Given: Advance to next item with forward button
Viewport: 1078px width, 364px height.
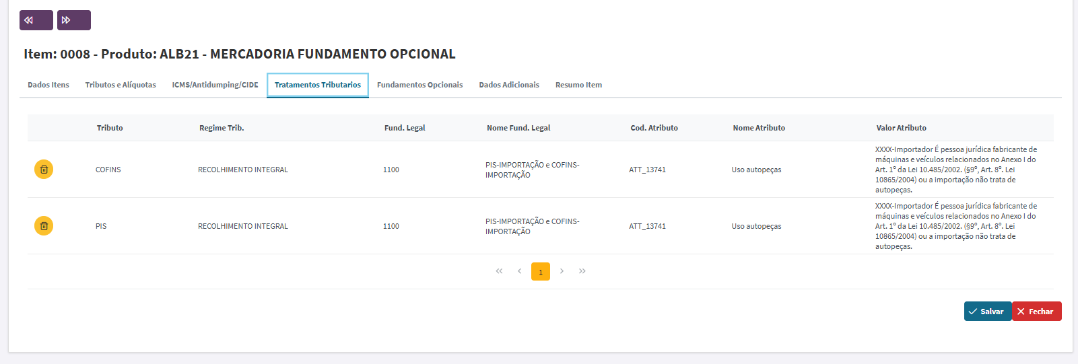Looking at the screenshot, I should point(74,20).
